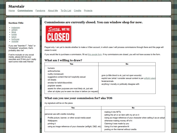Open the 'this google form' link
Viewport: 177px width, 133px height.
coord(95,55)
